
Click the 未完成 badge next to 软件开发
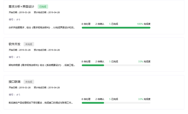pos(29,44)
